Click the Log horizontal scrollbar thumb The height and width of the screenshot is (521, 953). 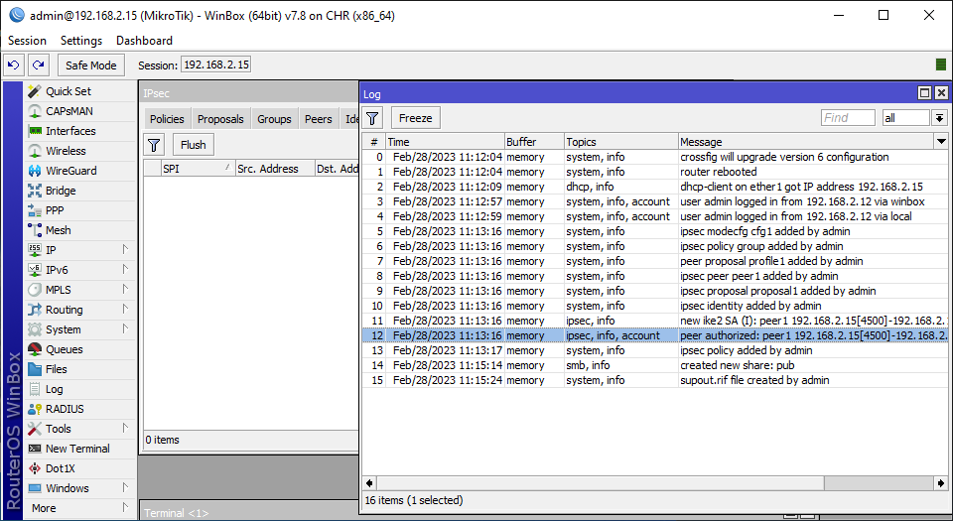602,483
